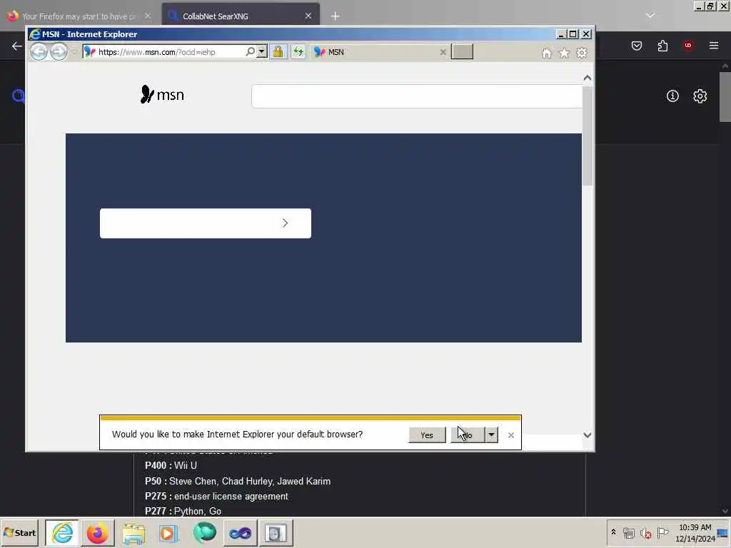List all Firefox tabs chevron
Viewport: 731px width, 548px height.
(650, 16)
